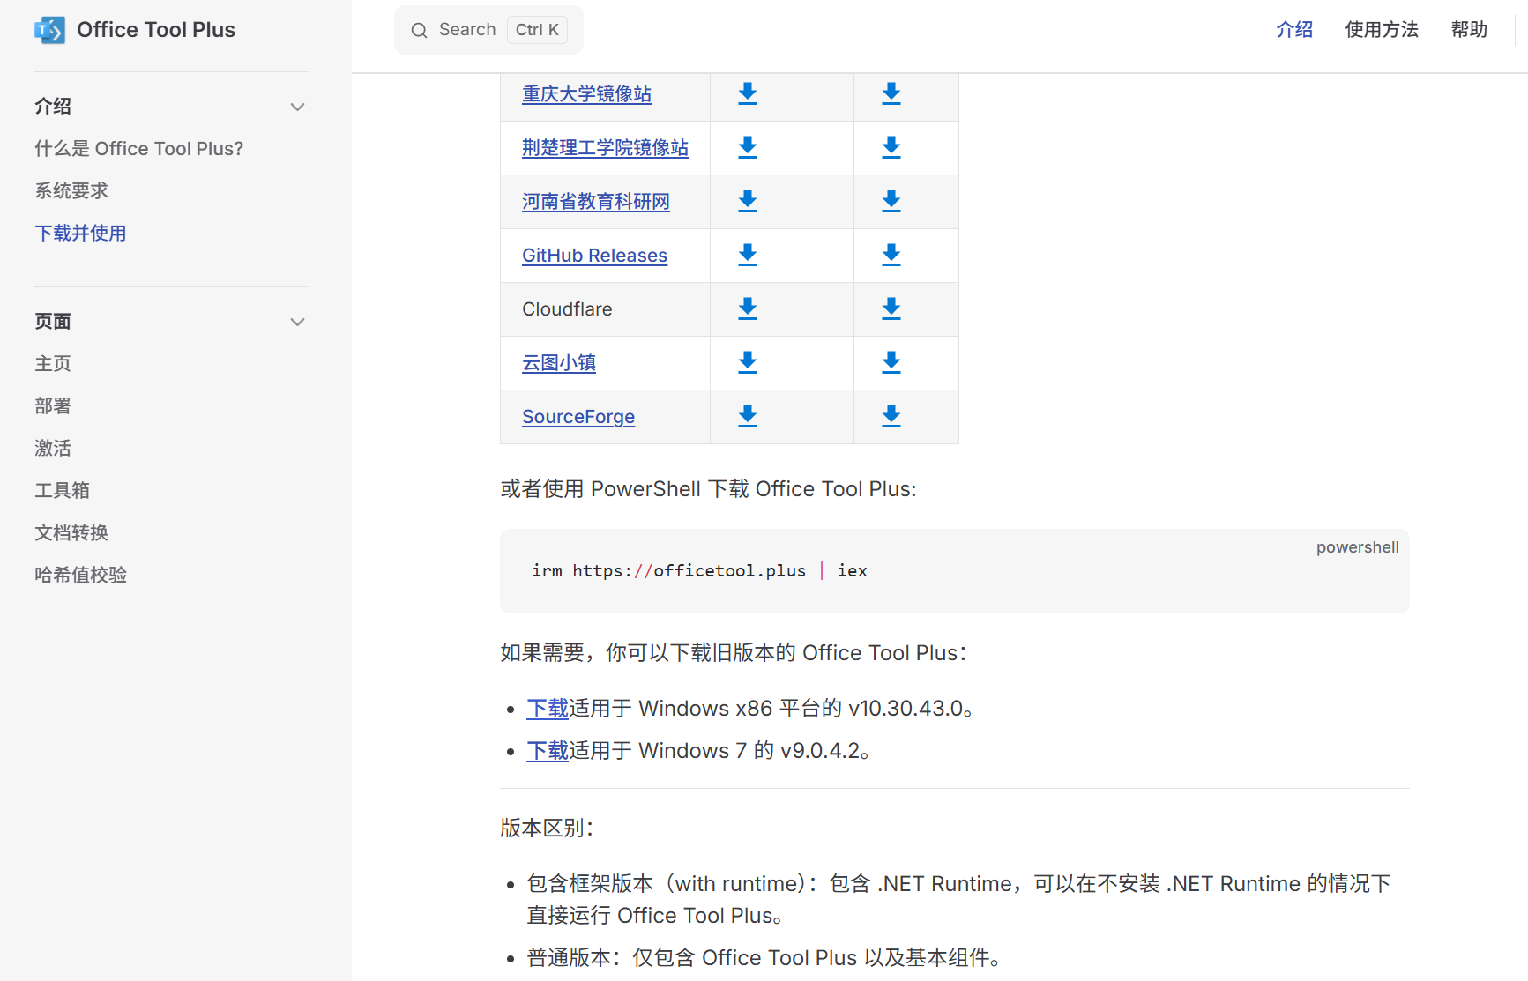
Task: Download first-column file from 荆楚理工学院镜像站 row
Action: point(748,147)
